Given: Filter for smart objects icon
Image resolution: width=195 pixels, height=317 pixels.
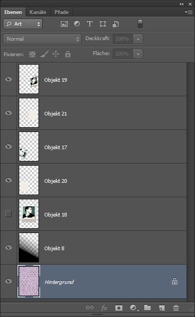Looking at the screenshot, I should point(115,24).
